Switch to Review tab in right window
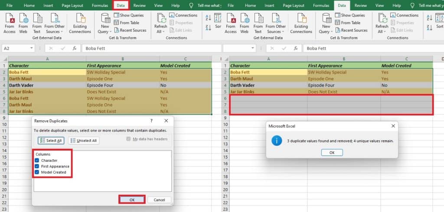Viewport: 444px width, 212px height. [x=360, y=6]
